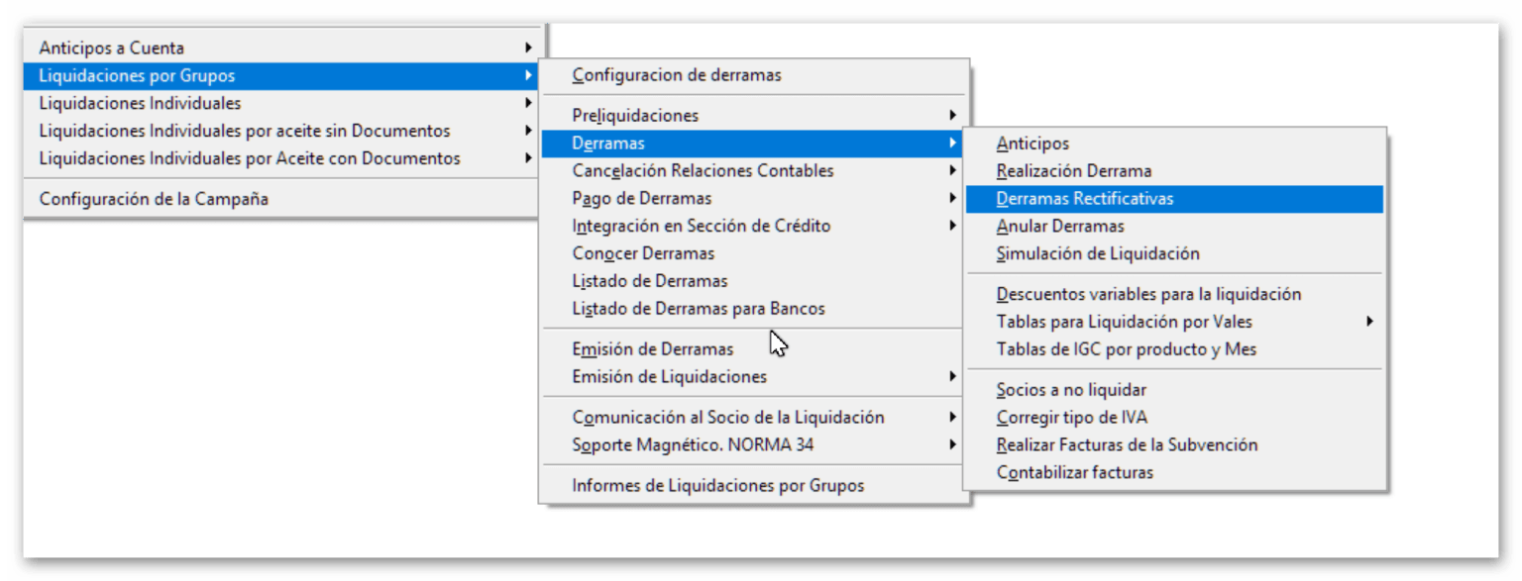
Task: Expand Cancelación Relaciones Contables submenu
Action: (703, 171)
